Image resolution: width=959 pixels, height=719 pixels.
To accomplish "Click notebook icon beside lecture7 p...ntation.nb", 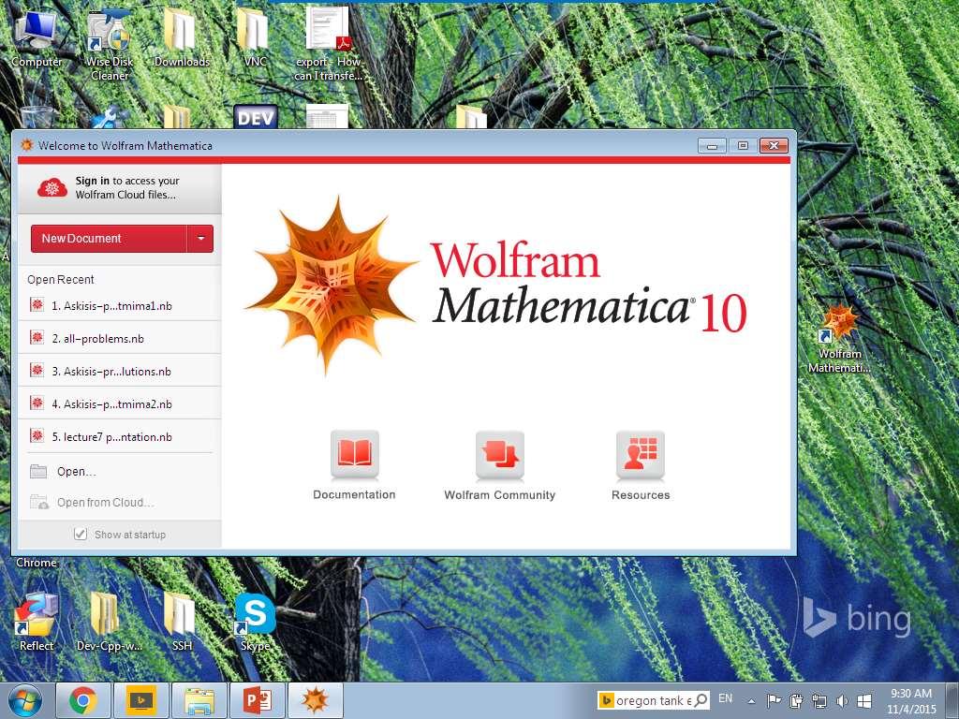I will [x=37, y=436].
